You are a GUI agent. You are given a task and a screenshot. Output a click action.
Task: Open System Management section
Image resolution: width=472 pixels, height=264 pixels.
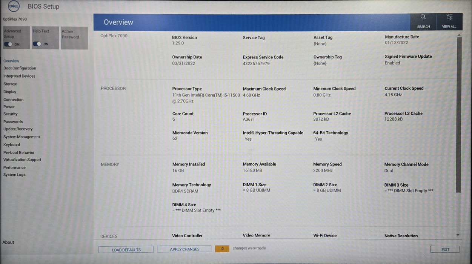22,137
